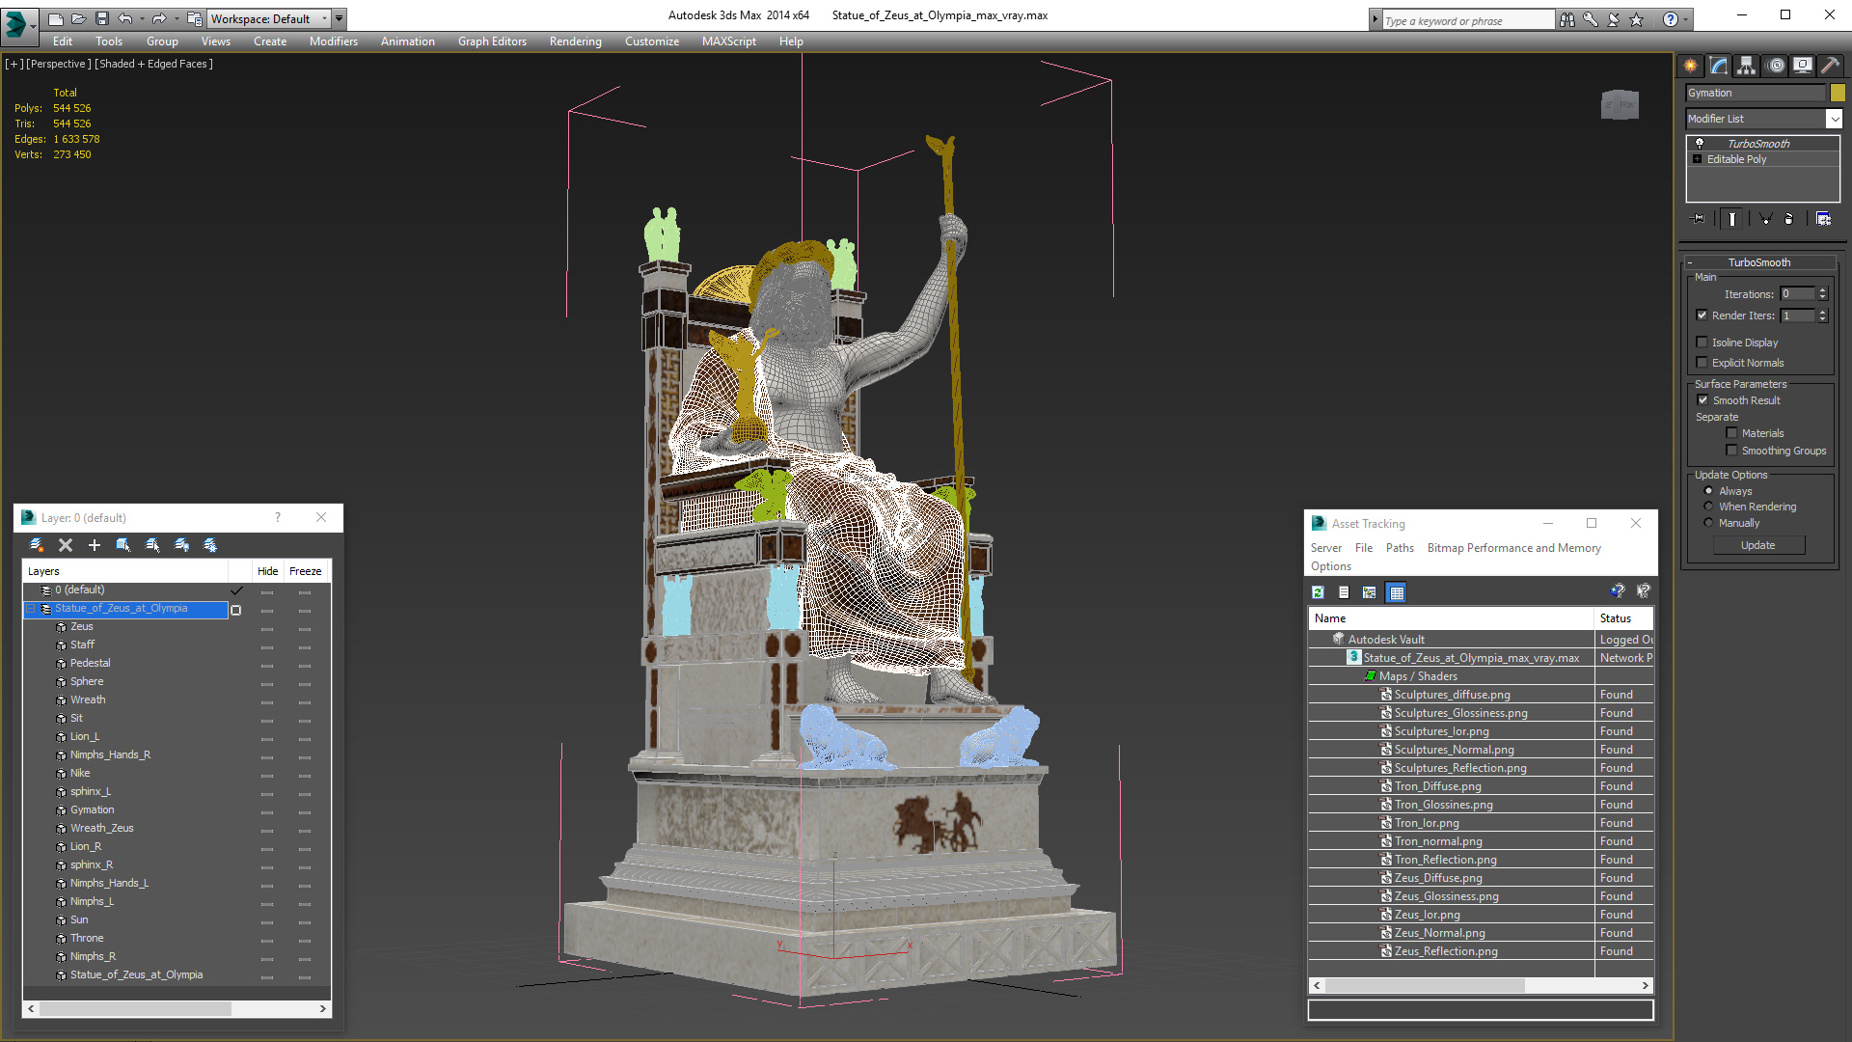Click the Subscription Center key icon

coord(1591,19)
